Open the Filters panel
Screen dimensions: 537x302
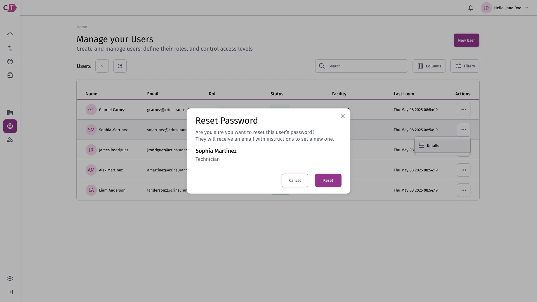point(465,66)
